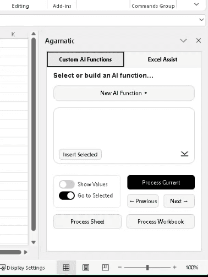208x277 pixels.
Task: Select column K header
Action: 14,34
